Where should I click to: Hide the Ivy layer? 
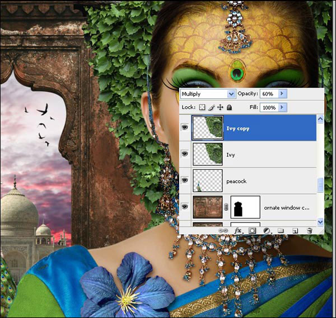pos(185,154)
